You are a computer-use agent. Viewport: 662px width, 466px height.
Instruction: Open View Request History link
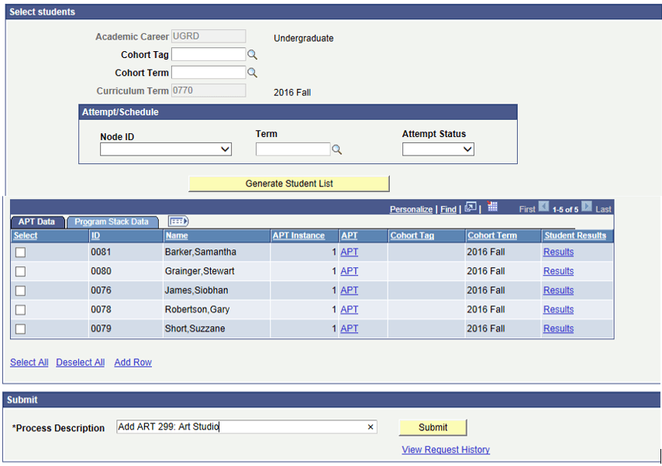tap(445, 450)
